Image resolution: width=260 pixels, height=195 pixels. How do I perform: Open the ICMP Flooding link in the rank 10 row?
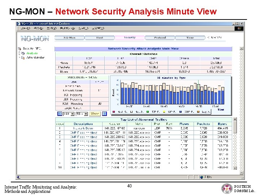click(83, 168)
